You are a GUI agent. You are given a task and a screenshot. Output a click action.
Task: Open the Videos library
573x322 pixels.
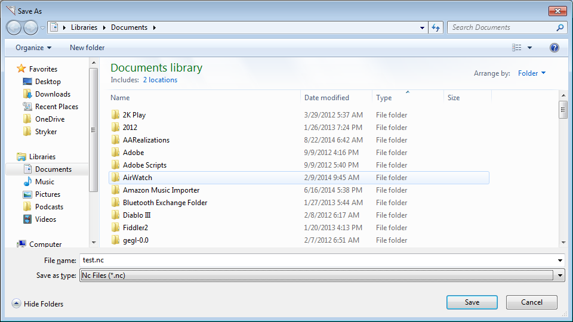[46, 219]
